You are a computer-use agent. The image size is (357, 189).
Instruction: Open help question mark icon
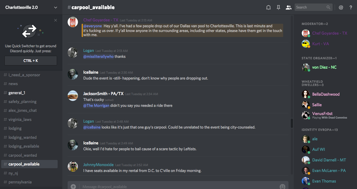[351, 8]
